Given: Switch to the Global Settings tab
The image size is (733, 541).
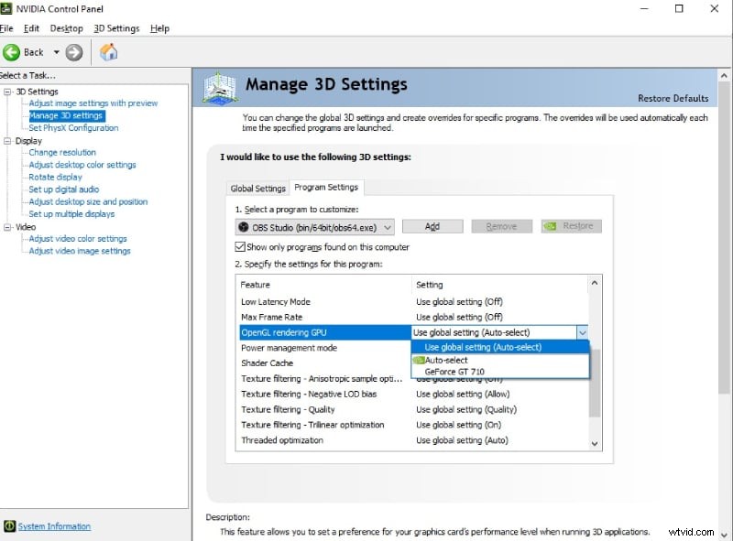Looking at the screenshot, I should click(x=257, y=189).
